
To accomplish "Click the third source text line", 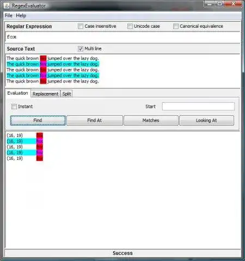I will pos(53,70).
